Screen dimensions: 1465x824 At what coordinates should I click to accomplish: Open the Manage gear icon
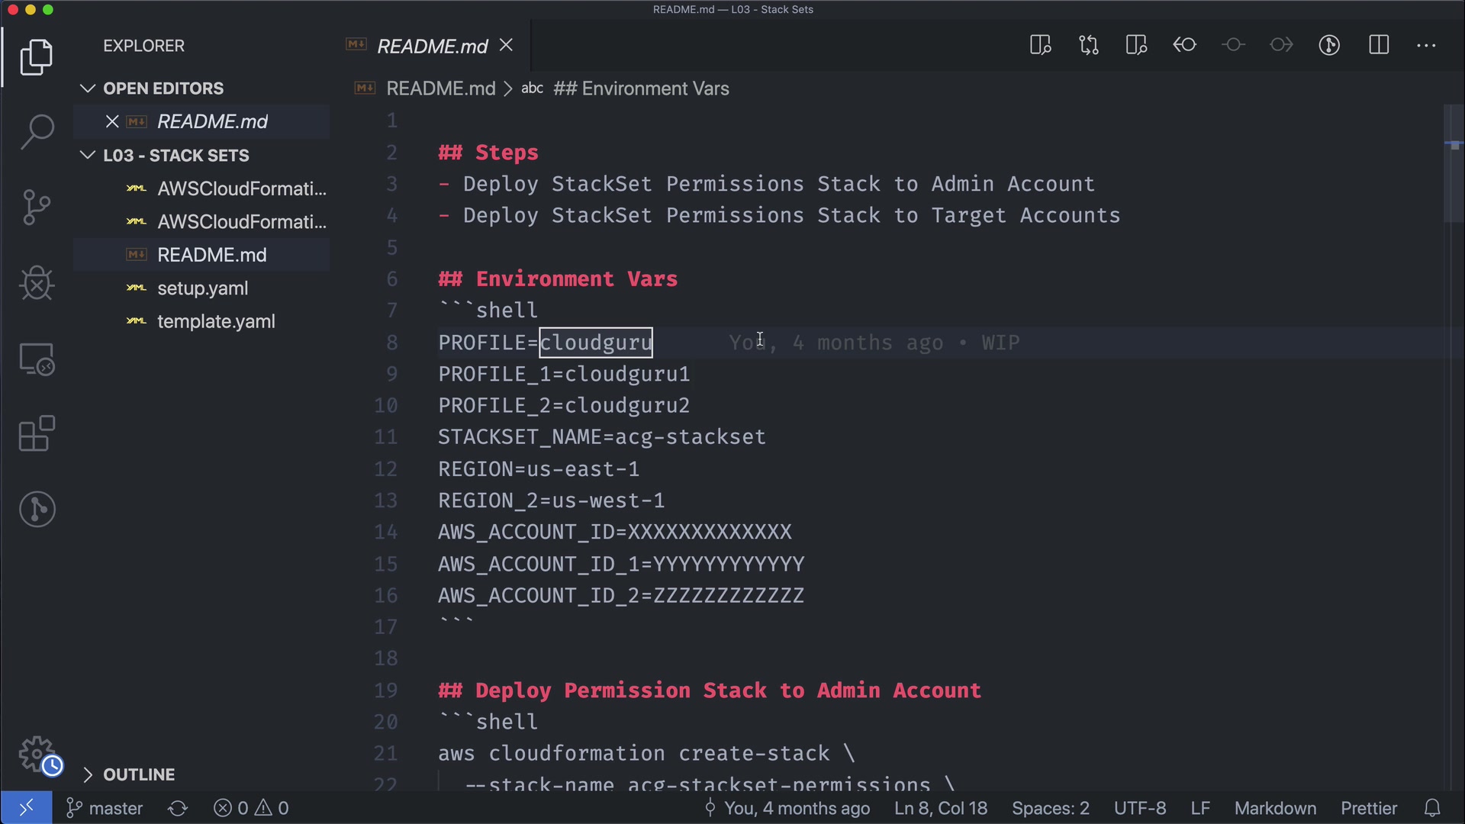[x=37, y=754]
